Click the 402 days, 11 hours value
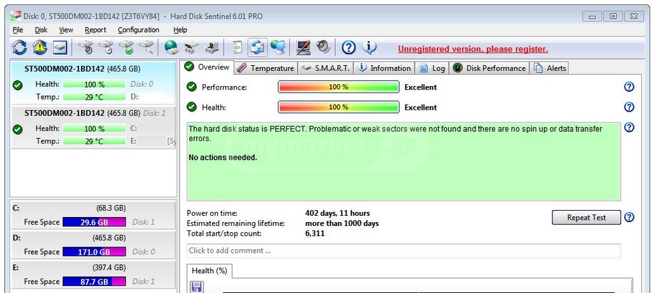Screen dimensions: 654x293 click(x=337, y=213)
